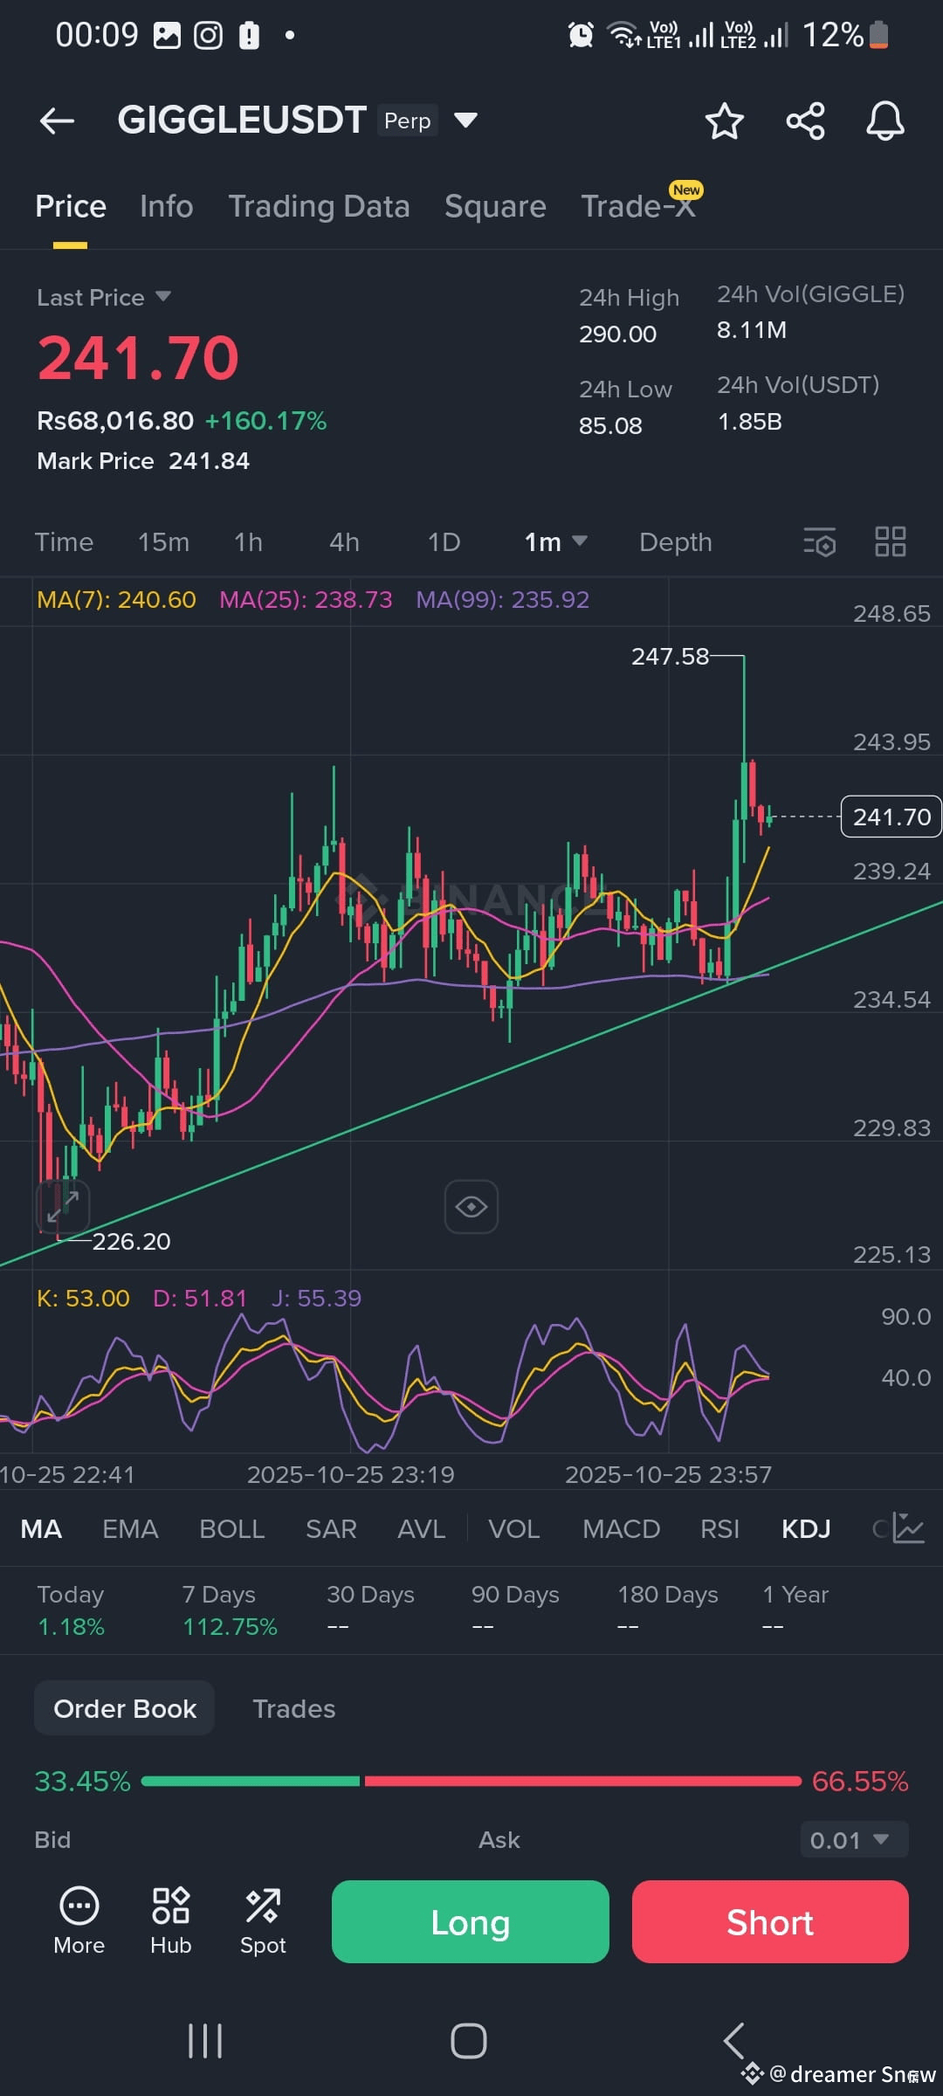The height and width of the screenshot is (2096, 943).
Task: Toggle MA indicator
Action: [41, 1529]
